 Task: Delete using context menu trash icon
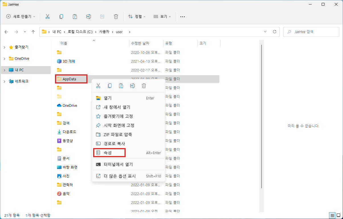144,86
